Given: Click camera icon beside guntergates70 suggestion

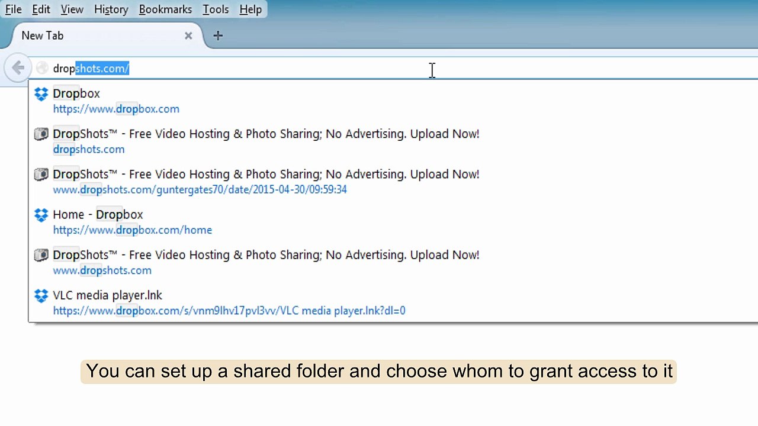Looking at the screenshot, I should coord(41,175).
